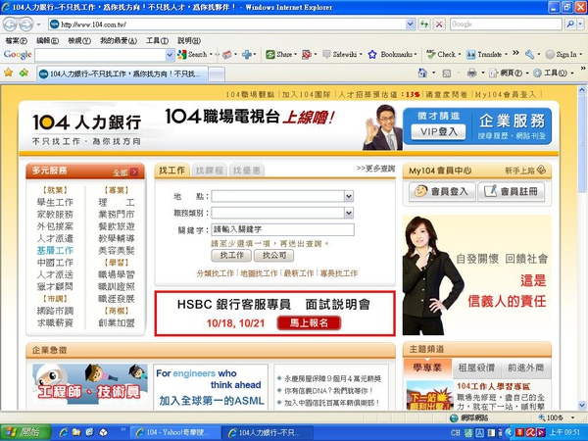
Task: Click the 基層工作 link
Action: tap(55, 251)
